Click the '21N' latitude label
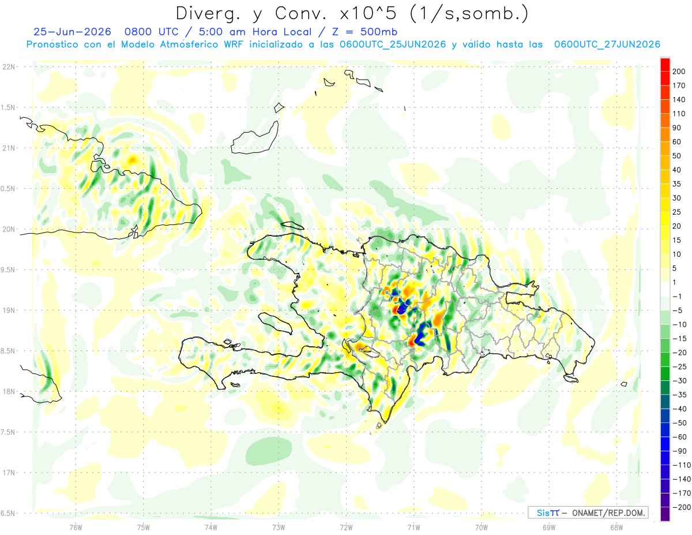This screenshot has height=535, width=692. click(8, 148)
